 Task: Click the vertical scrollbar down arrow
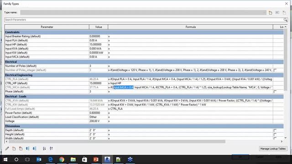click(286, 138)
